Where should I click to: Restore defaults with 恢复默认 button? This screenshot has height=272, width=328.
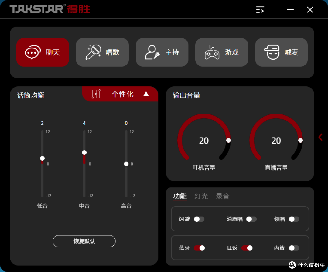click(x=84, y=241)
